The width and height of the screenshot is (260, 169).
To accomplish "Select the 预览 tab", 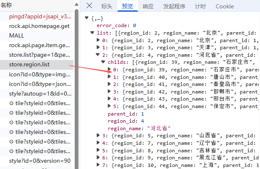I will (x=128, y=6).
